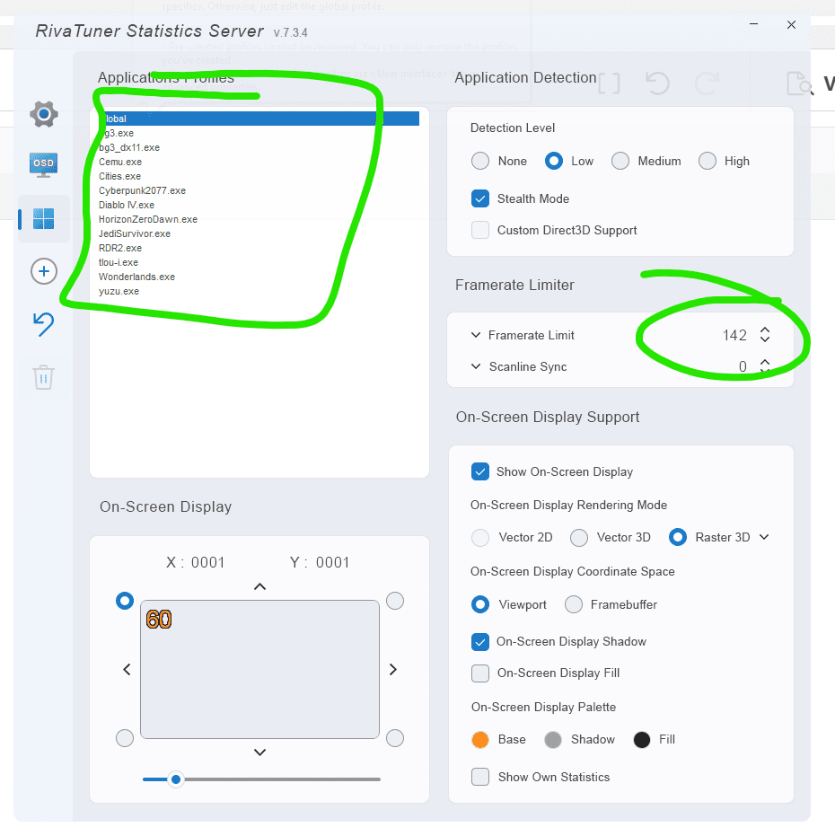
Task: Move OSD position right with arrow
Action: point(393,669)
